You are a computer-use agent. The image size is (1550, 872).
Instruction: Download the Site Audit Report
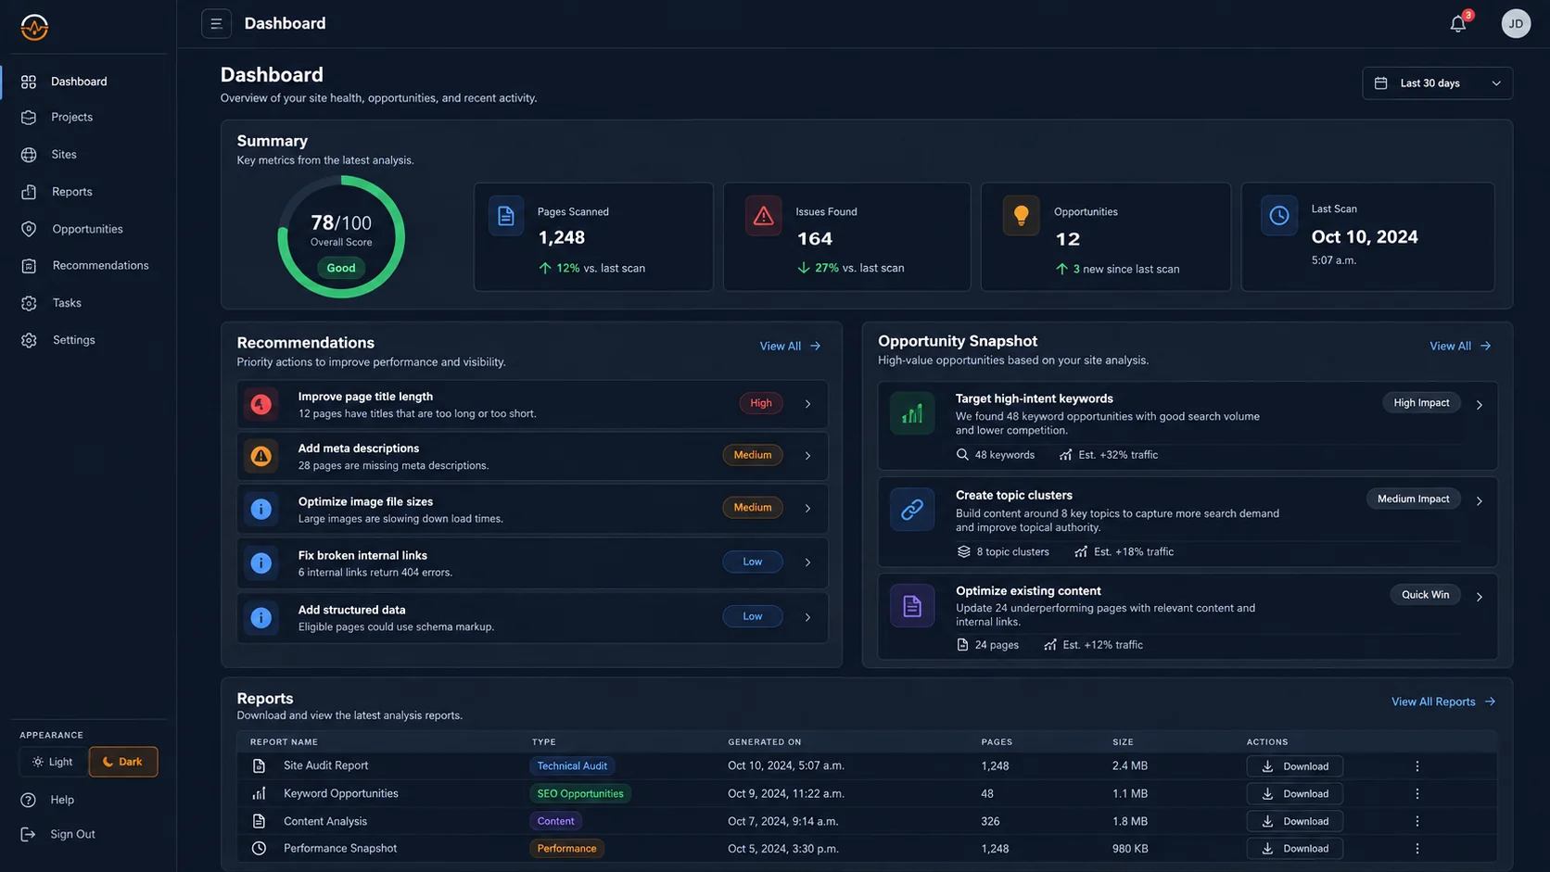[1294, 766]
